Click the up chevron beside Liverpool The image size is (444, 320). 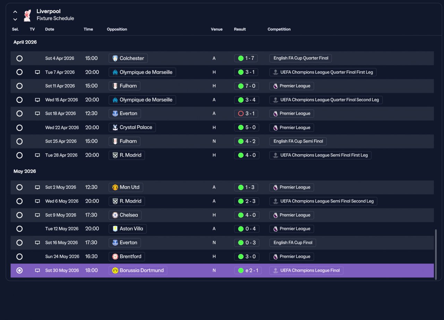(15, 12)
